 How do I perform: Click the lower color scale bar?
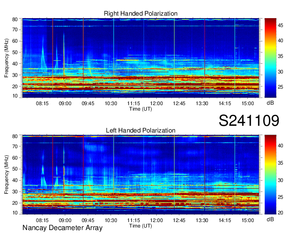tap(270, 175)
